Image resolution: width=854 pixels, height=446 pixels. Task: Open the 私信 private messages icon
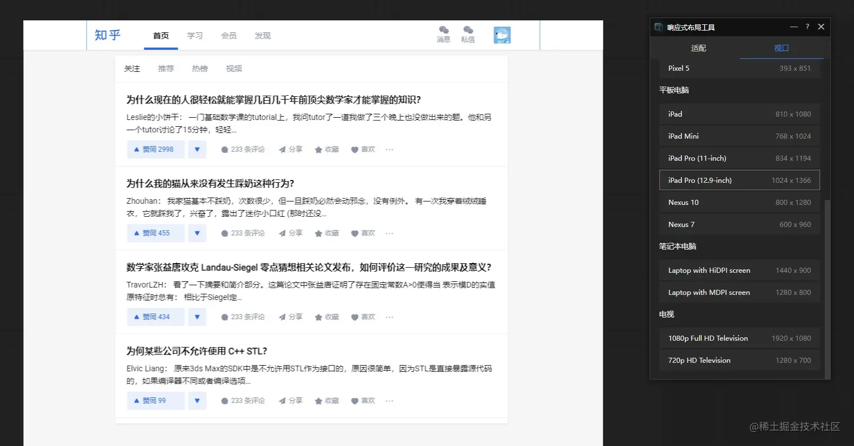coord(468,35)
